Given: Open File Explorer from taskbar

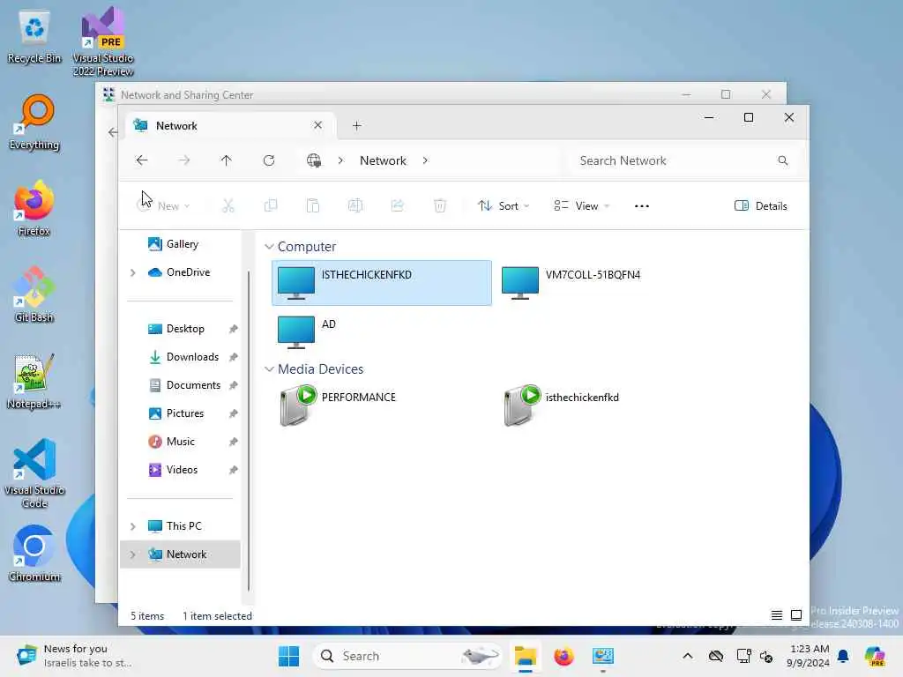Looking at the screenshot, I should pyautogui.click(x=526, y=656).
